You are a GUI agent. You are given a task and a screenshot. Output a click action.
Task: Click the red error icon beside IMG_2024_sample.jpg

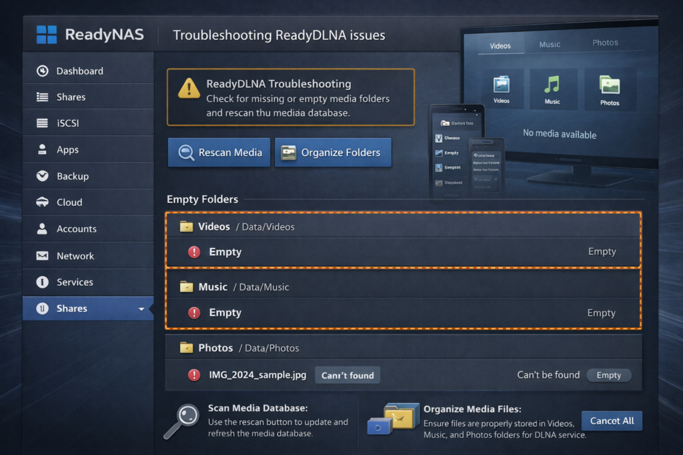point(194,375)
